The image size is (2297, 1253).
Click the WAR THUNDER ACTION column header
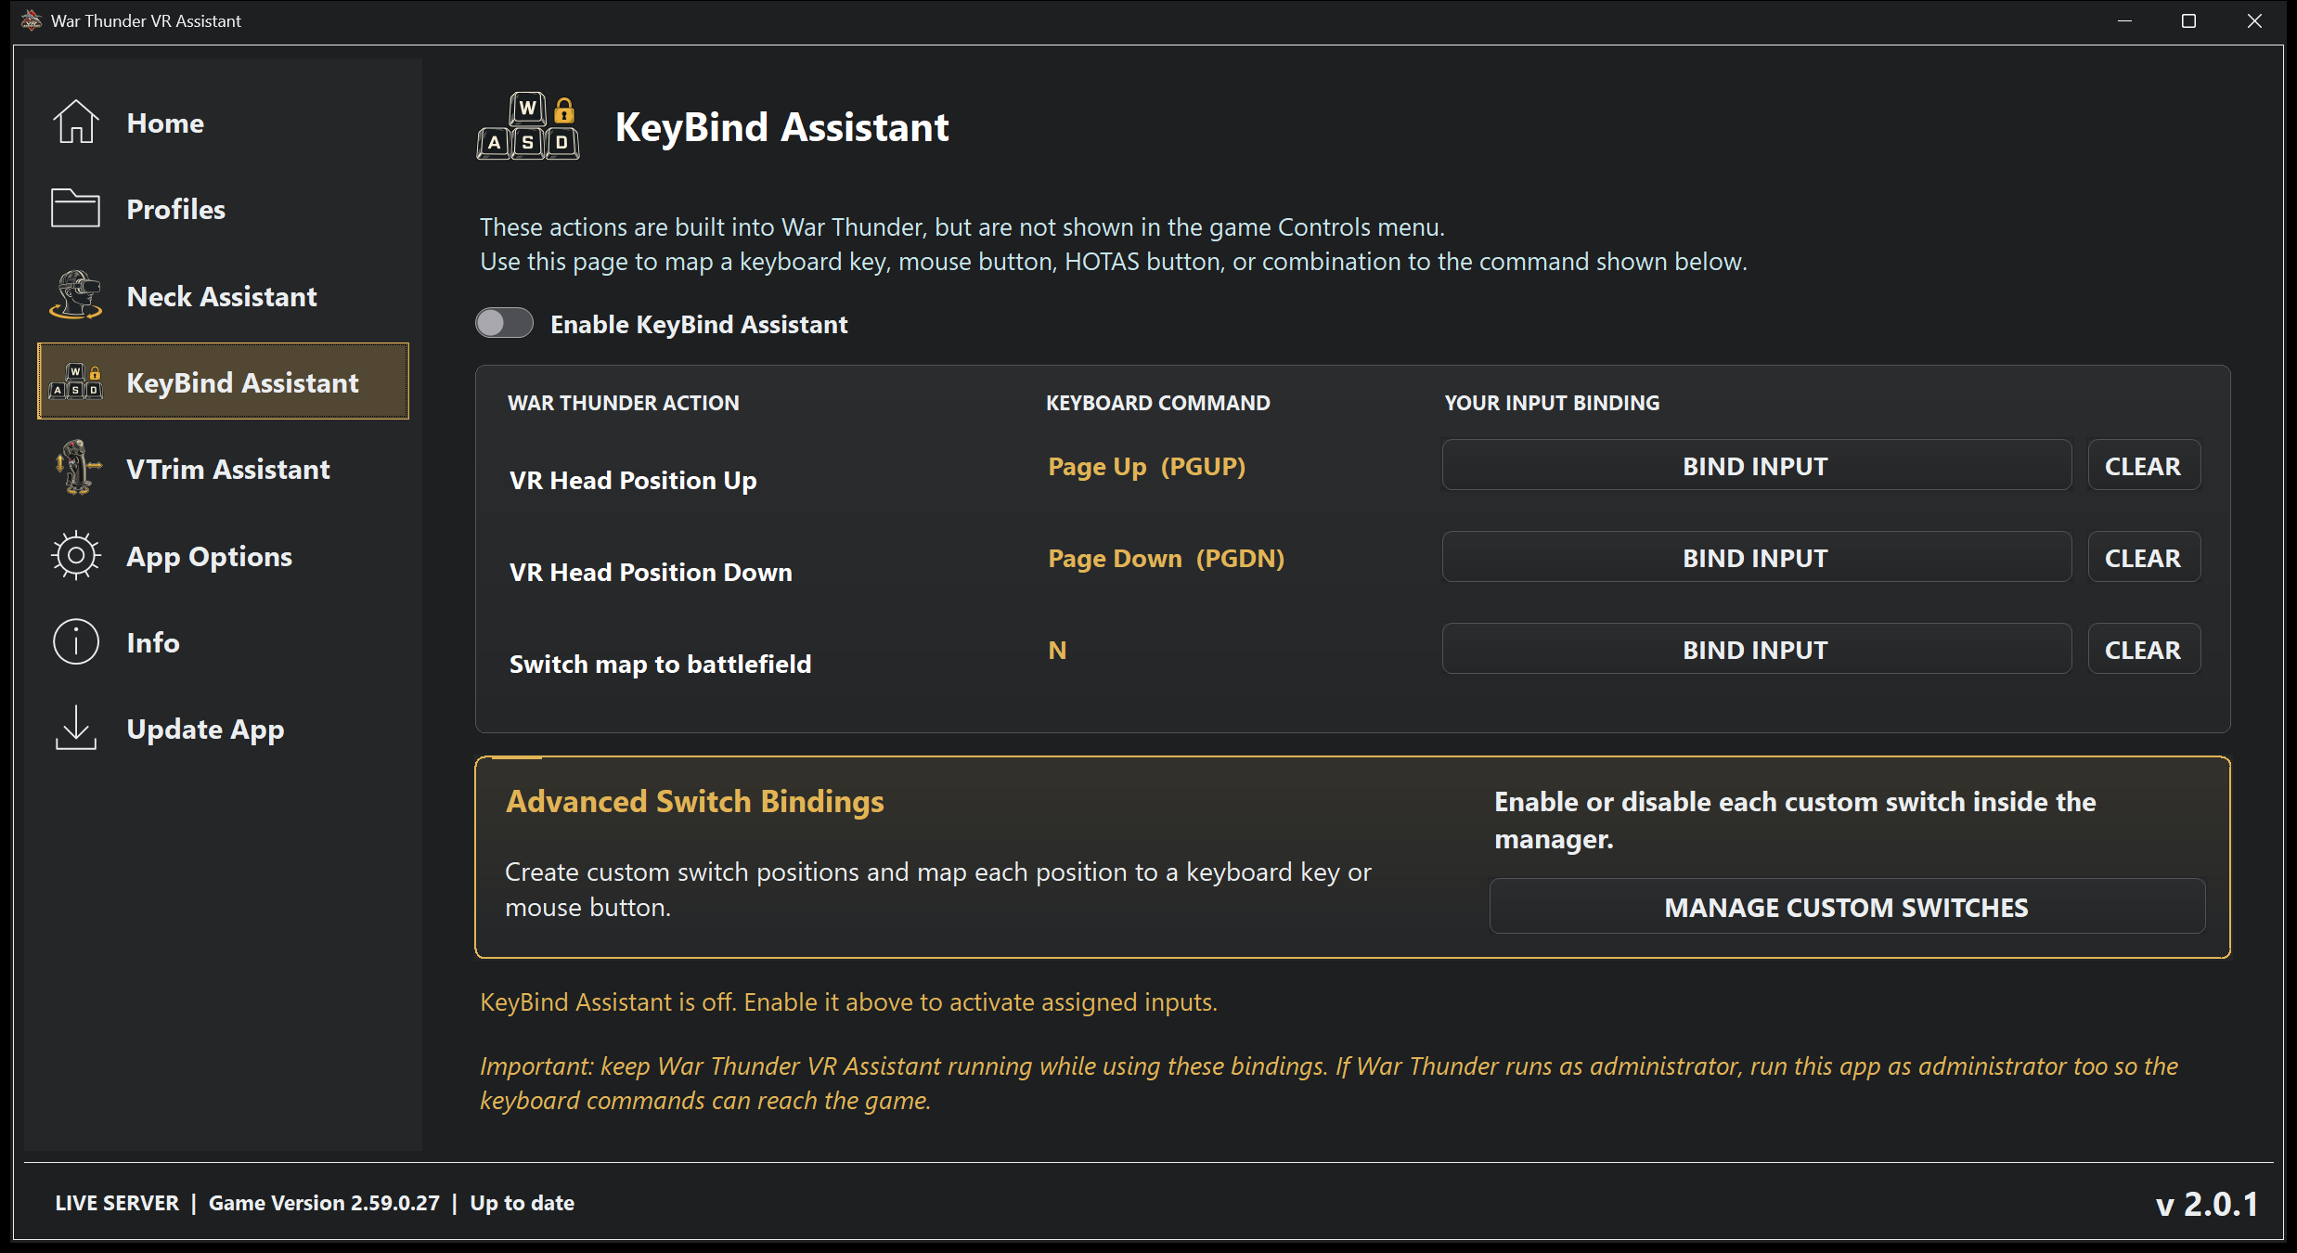(623, 403)
